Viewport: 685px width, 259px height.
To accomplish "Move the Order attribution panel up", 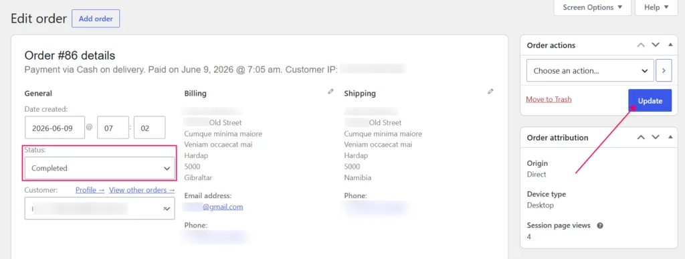I will 641,137.
